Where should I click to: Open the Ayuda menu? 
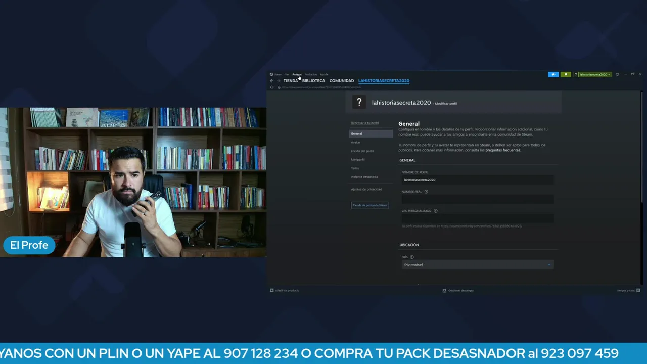[324, 74]
